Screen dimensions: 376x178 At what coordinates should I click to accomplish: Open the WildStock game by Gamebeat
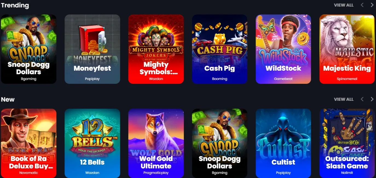point(283,49)
